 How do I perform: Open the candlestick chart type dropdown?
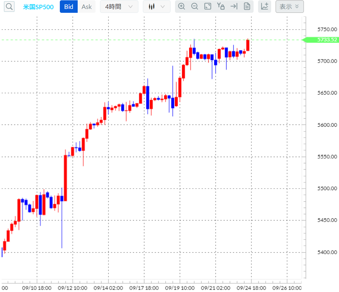click(x=157, y=7)
